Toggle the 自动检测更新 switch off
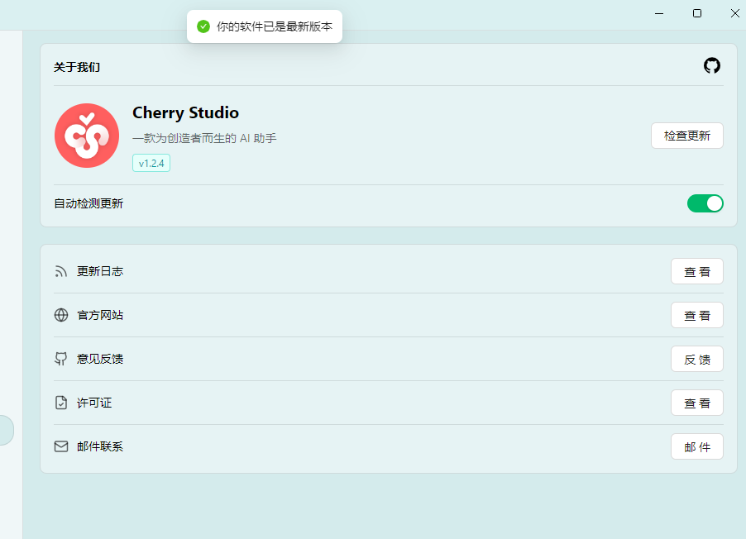746x539 pixels. coord(705,203)
